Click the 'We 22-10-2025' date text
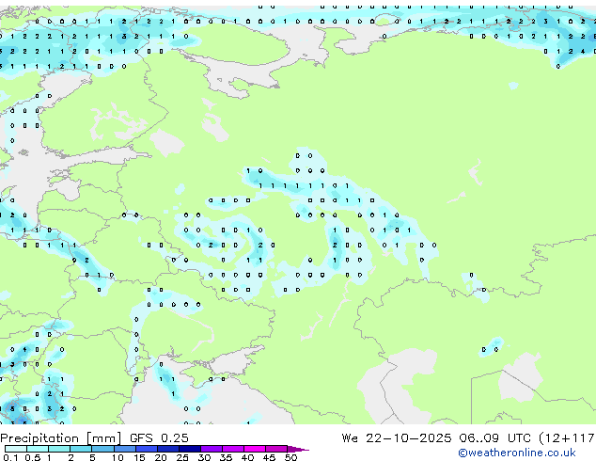Screen dimensions: 596x461 point(397,437)
